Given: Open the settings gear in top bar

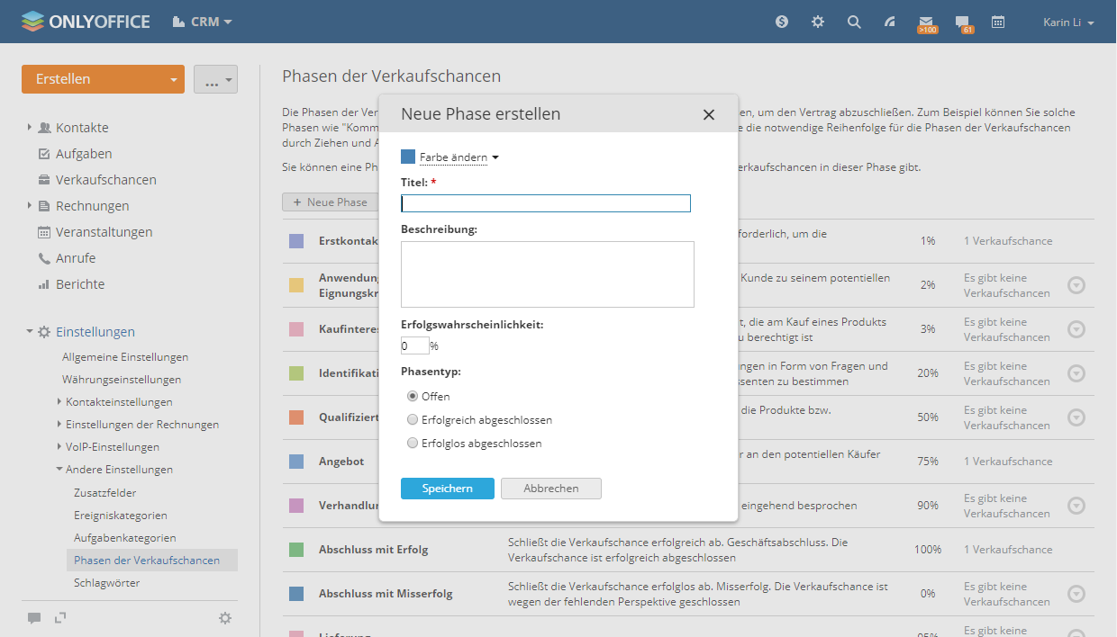Looking at the screenshot, I should coord(818,22).
